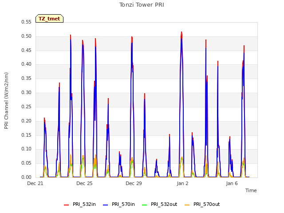284x213 pixels.
Task: Click the TZ_tmet annotation label
Action: 49,19
